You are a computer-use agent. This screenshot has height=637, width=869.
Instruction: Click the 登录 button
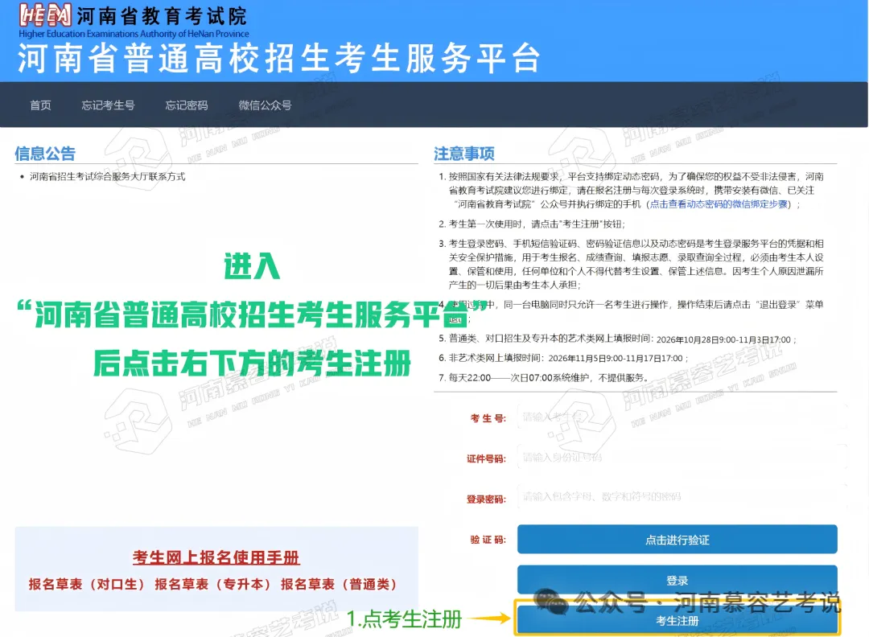(x=677, y=580)
